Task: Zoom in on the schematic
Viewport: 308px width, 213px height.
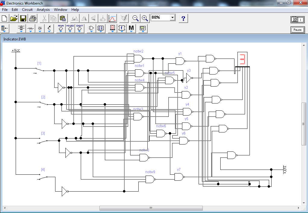Action: click(x=145, y=18)
